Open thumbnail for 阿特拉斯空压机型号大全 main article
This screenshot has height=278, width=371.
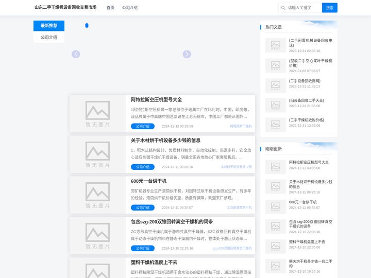97,114
